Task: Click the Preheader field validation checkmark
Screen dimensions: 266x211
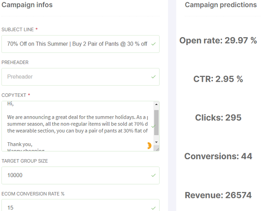Action: coord(153,77)
